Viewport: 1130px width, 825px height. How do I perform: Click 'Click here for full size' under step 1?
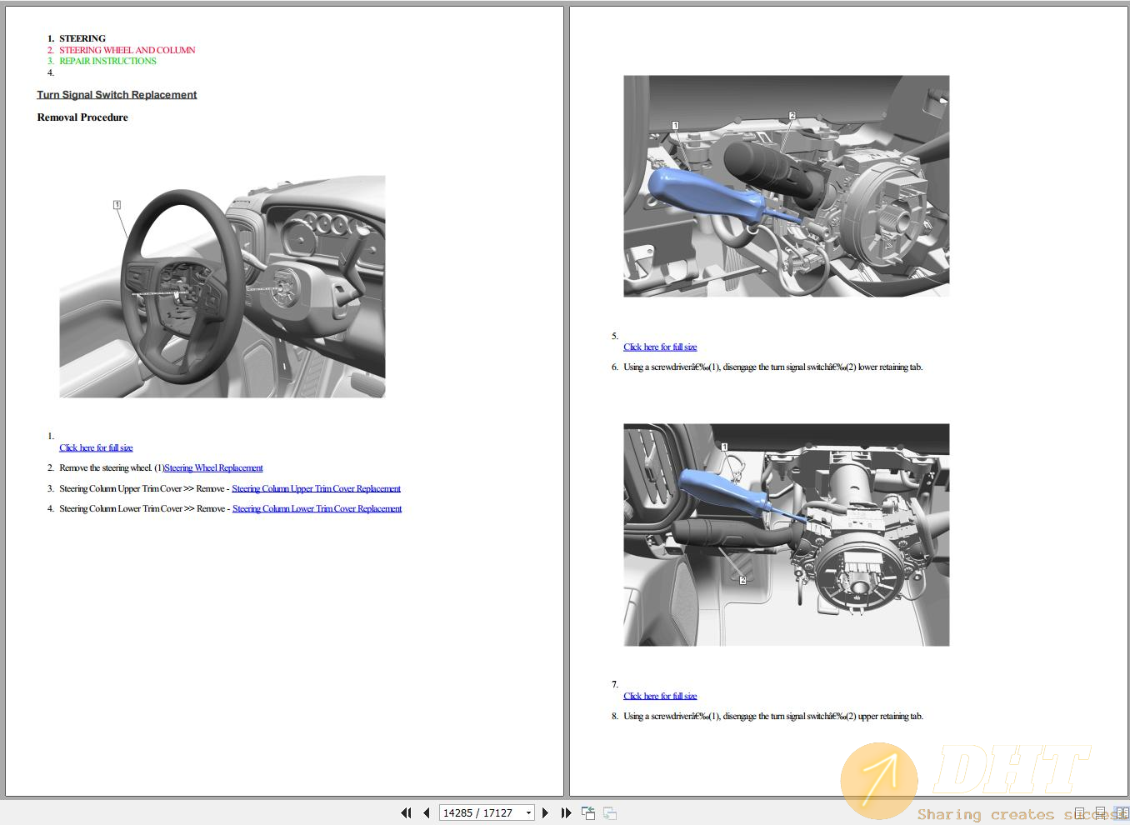(x=96, y=448)
